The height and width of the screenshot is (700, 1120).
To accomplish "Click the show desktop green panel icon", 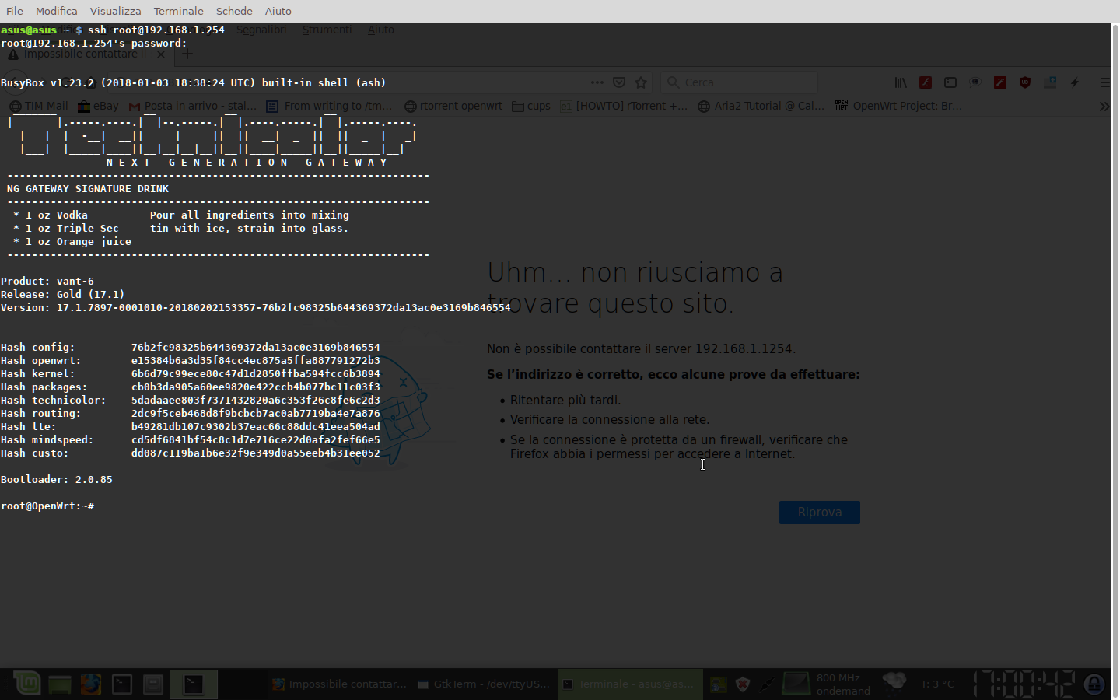I will (60, 684).
